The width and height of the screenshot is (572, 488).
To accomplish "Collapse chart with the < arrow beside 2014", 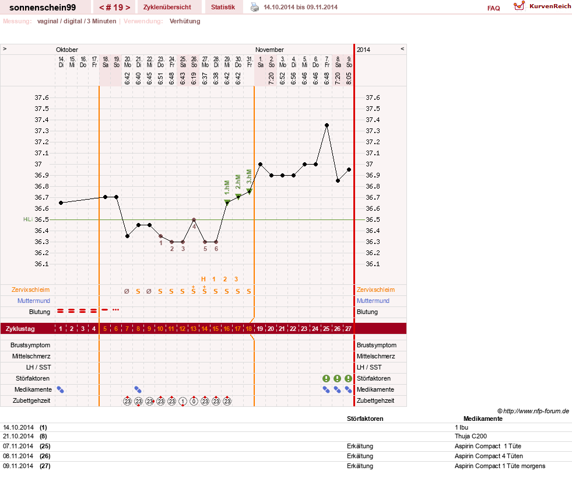I will 402,48.
